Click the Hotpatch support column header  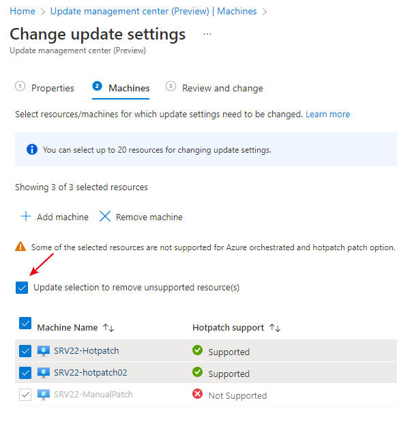[228, 328]
